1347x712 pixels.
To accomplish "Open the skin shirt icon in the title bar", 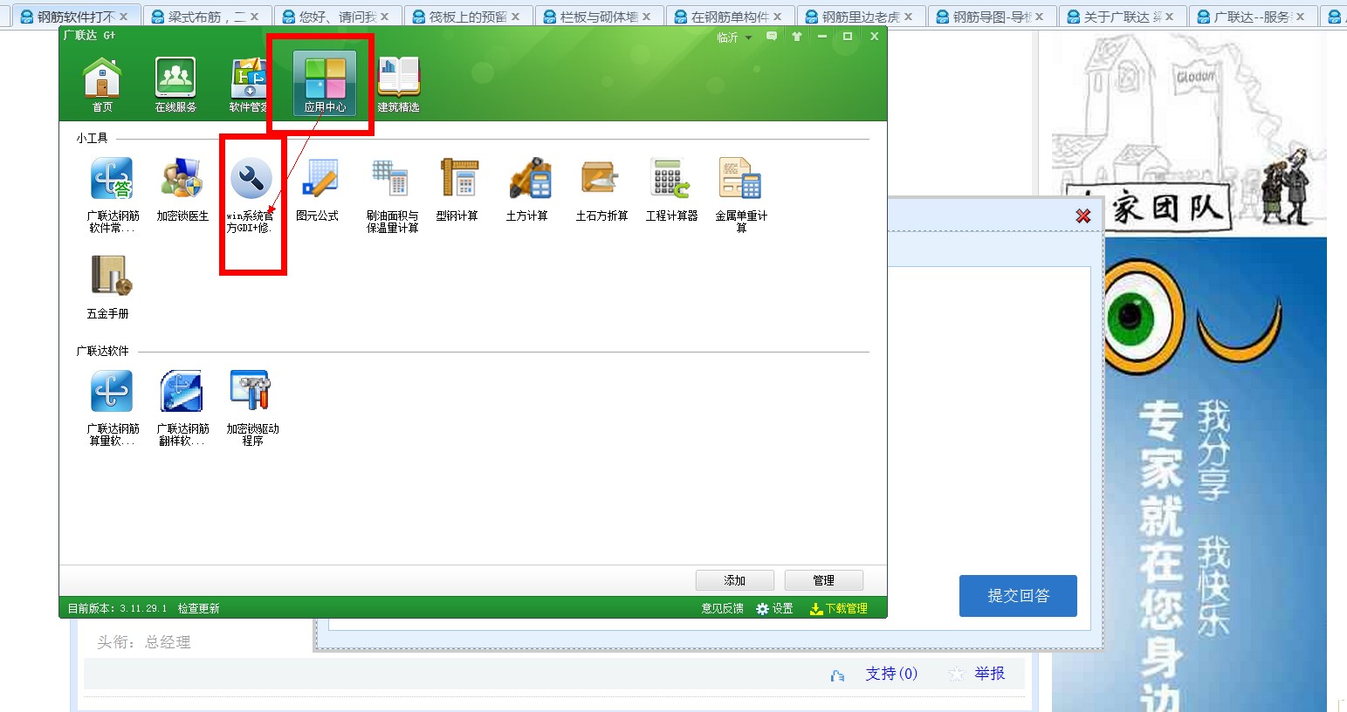I will pyautogui.click(x=797, y=37).
